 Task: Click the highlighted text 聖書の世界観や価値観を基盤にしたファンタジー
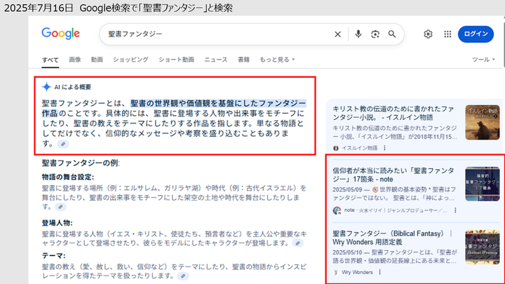click(218, 103)
